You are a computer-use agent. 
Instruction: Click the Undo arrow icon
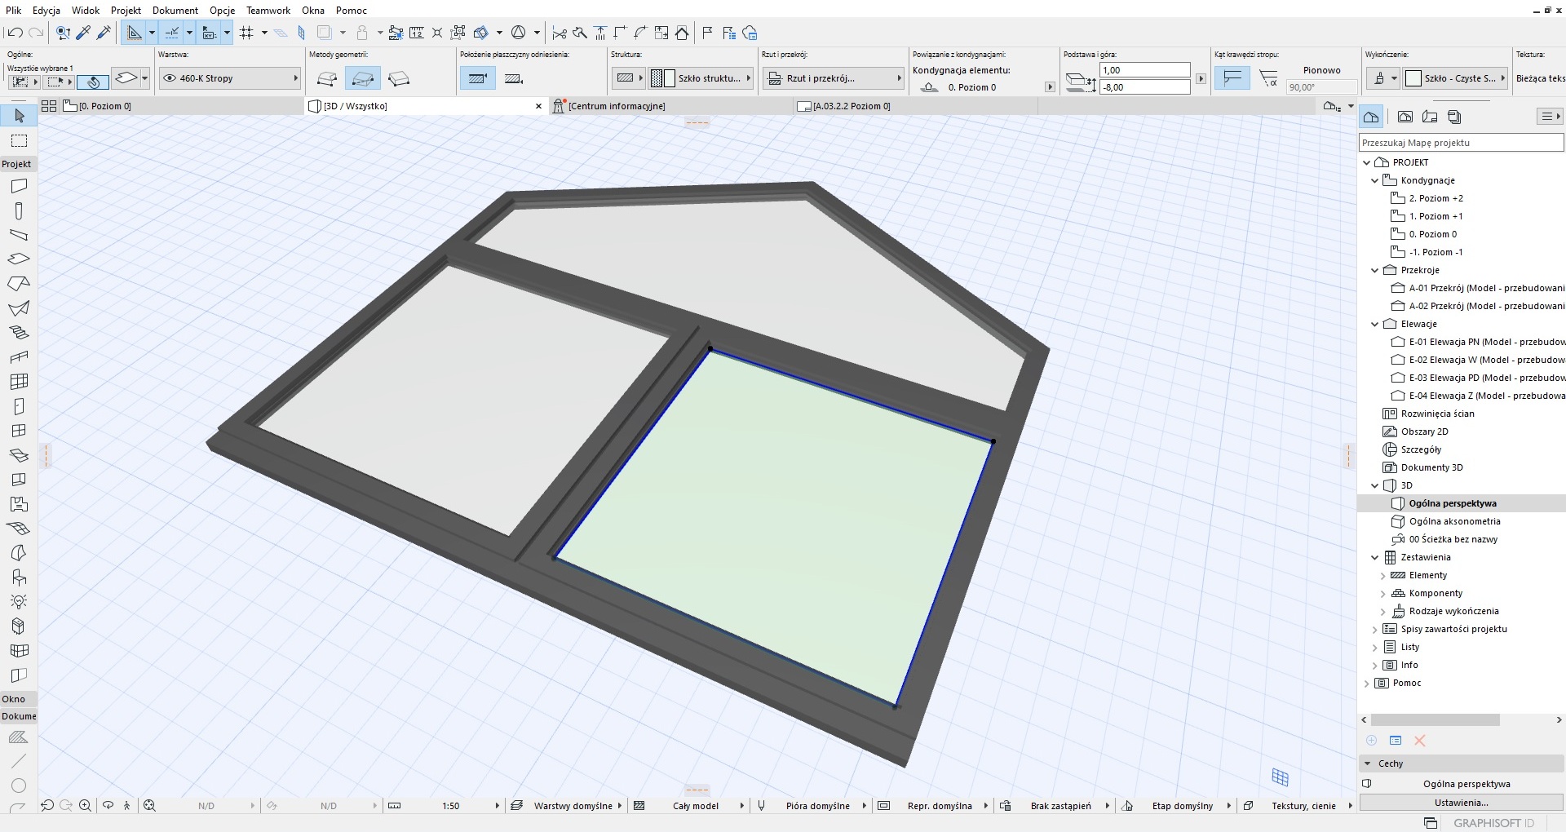coord(14,33)
